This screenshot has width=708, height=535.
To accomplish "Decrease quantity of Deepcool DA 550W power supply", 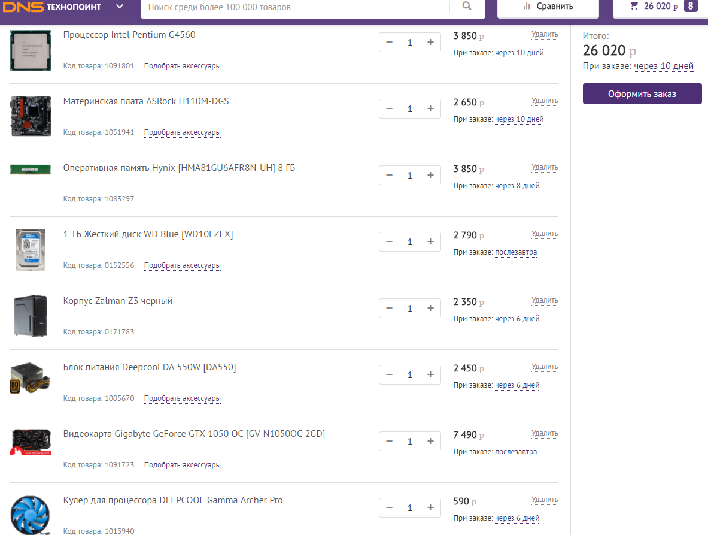I will click(x=389, y=374).
